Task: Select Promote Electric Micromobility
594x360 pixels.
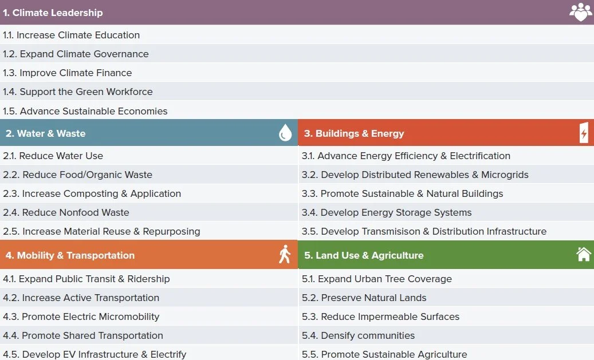Action: pos(149,317)
